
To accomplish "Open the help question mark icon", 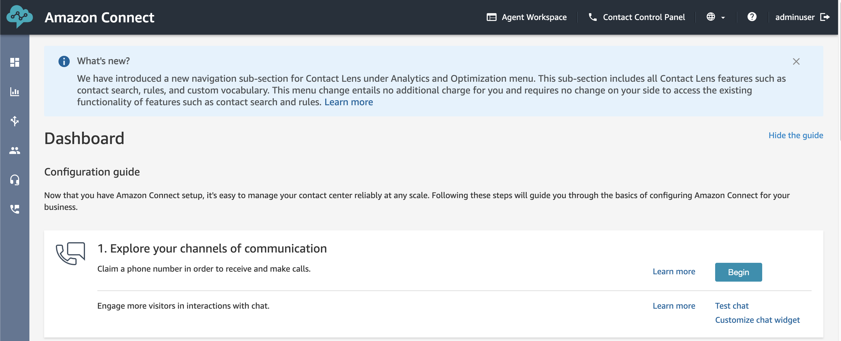I will (x=752, y=17).
